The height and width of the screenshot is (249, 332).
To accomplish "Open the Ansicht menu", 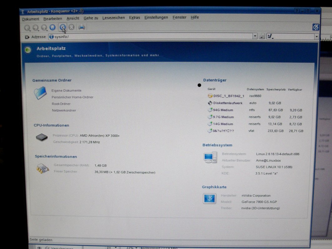I will tap(73, 18).
